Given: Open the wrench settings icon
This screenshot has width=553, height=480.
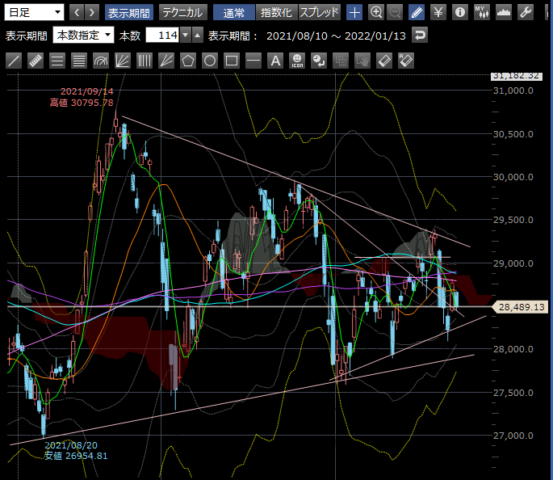Looking at the screenshot, I should coord(526,12).
